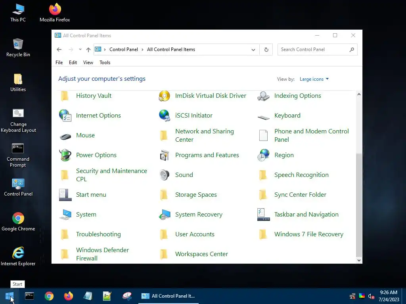This screenshot has width=406, height=304.
Task: Click the scrollbar up arrow
Action: (359, 94)
